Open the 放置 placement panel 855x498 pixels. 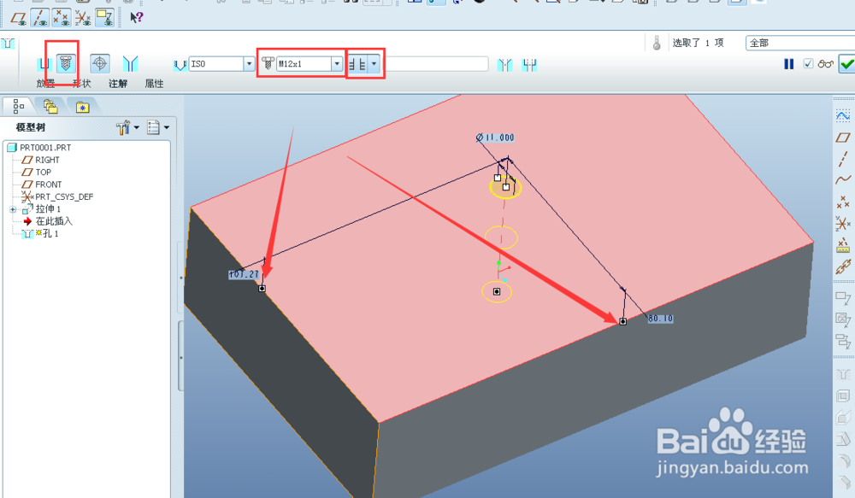click(x=45, y=84)
